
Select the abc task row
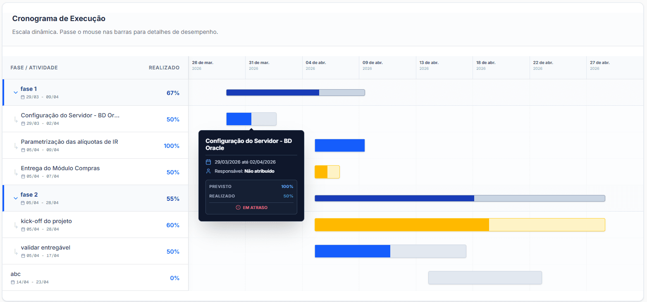95,278
